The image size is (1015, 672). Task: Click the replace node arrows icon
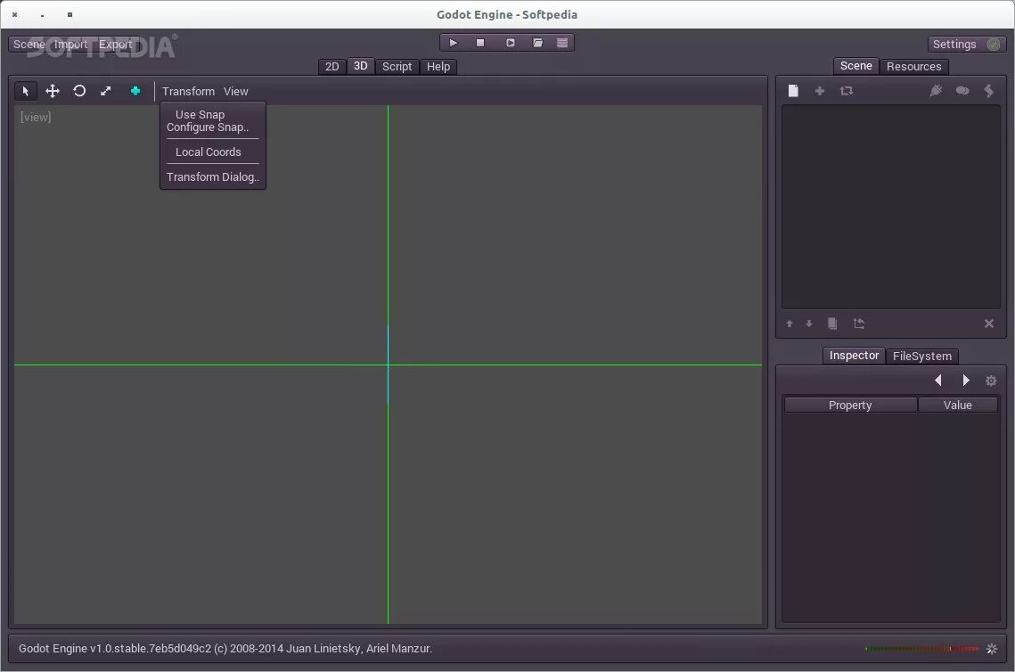click(846, 91)
